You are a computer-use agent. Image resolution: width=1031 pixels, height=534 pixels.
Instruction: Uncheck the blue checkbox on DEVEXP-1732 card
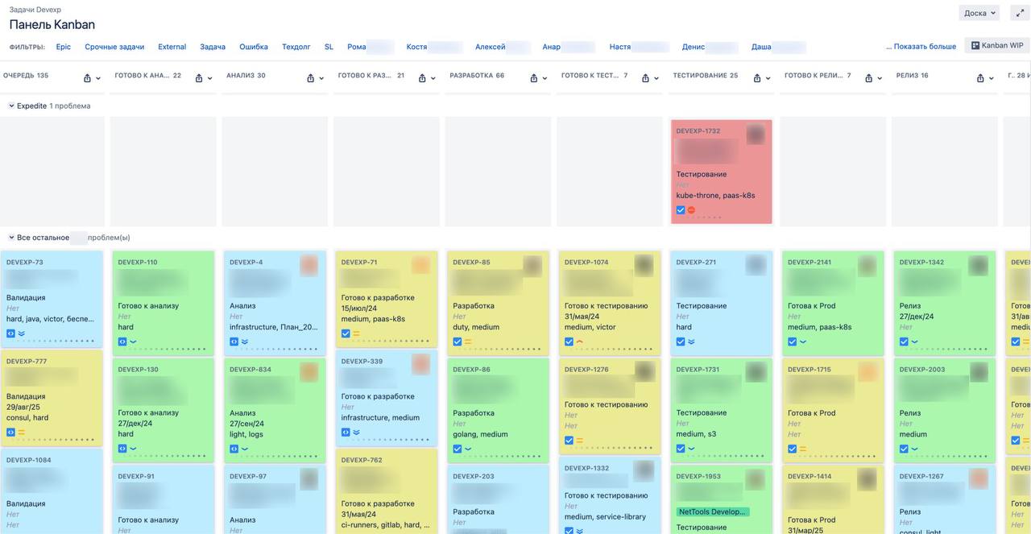point(680,209)
